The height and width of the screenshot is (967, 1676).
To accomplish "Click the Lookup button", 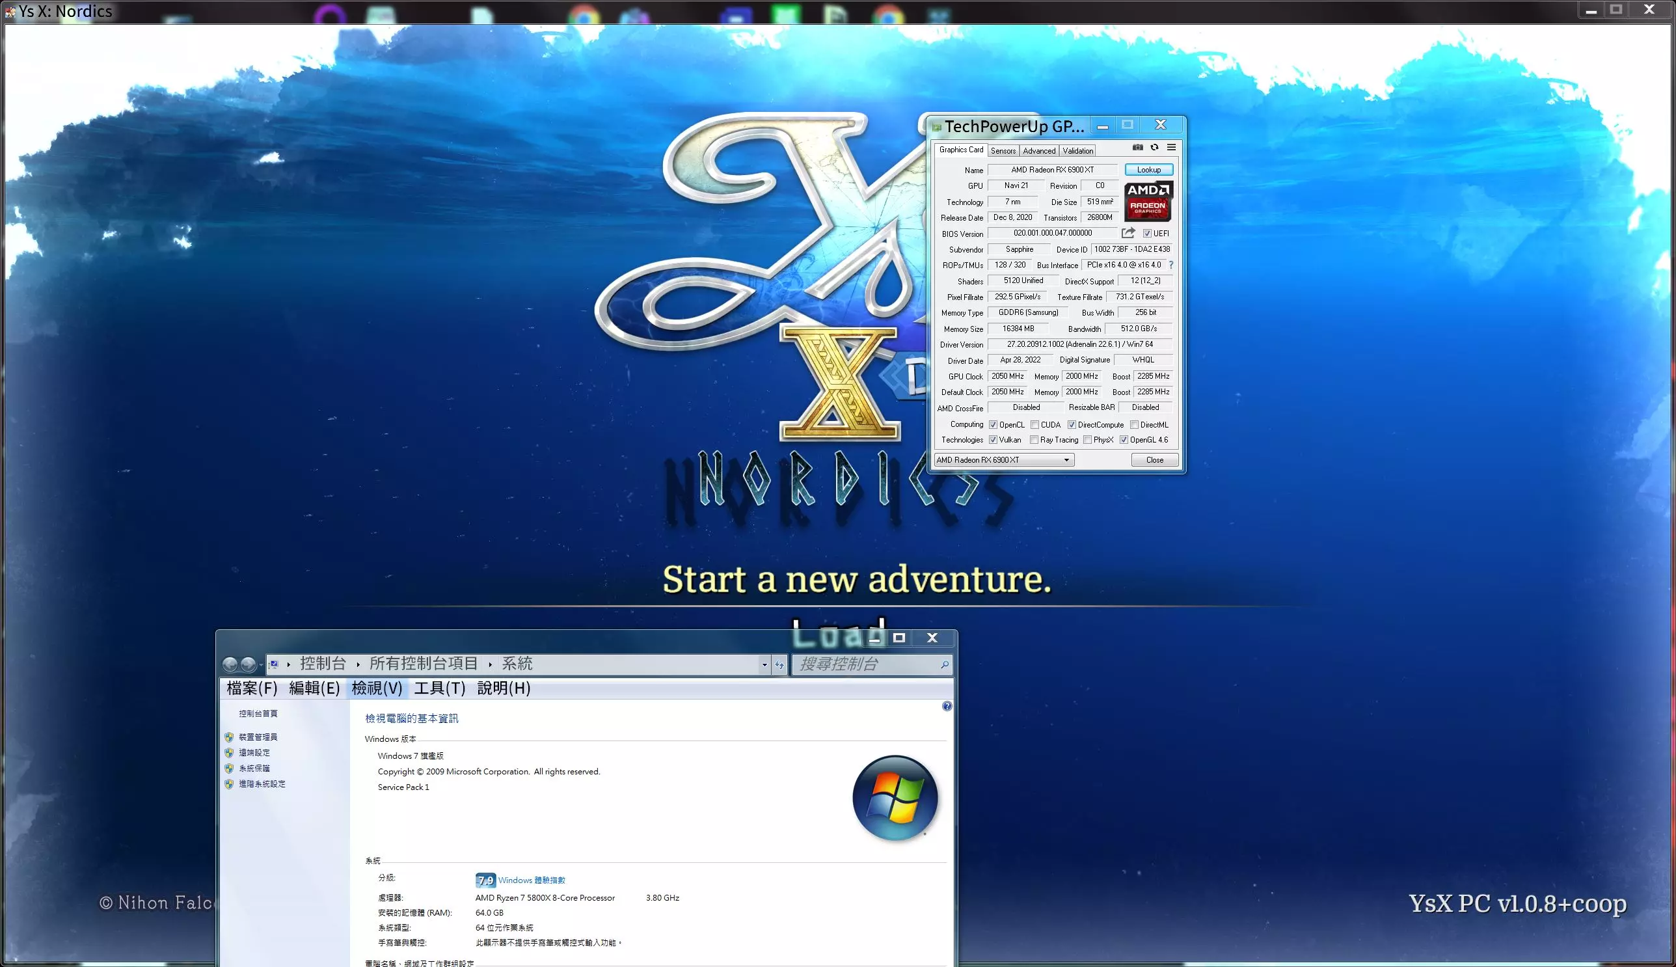I will pos(1148,170).
